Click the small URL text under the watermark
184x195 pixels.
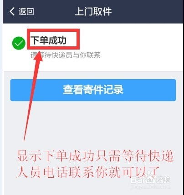[x=150, y=187]
